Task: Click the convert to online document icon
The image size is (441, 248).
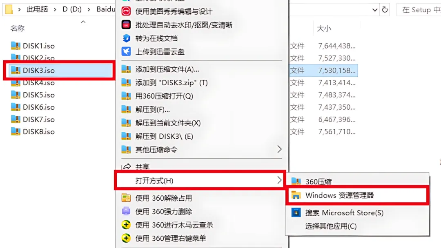Action: click(x=126, y=38)
